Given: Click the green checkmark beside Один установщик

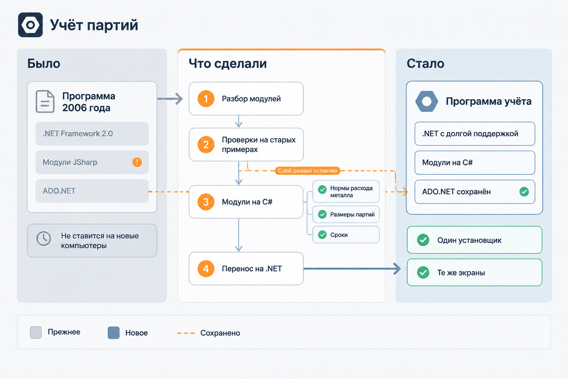Looking at the screenshot, I should click(423, 240).
